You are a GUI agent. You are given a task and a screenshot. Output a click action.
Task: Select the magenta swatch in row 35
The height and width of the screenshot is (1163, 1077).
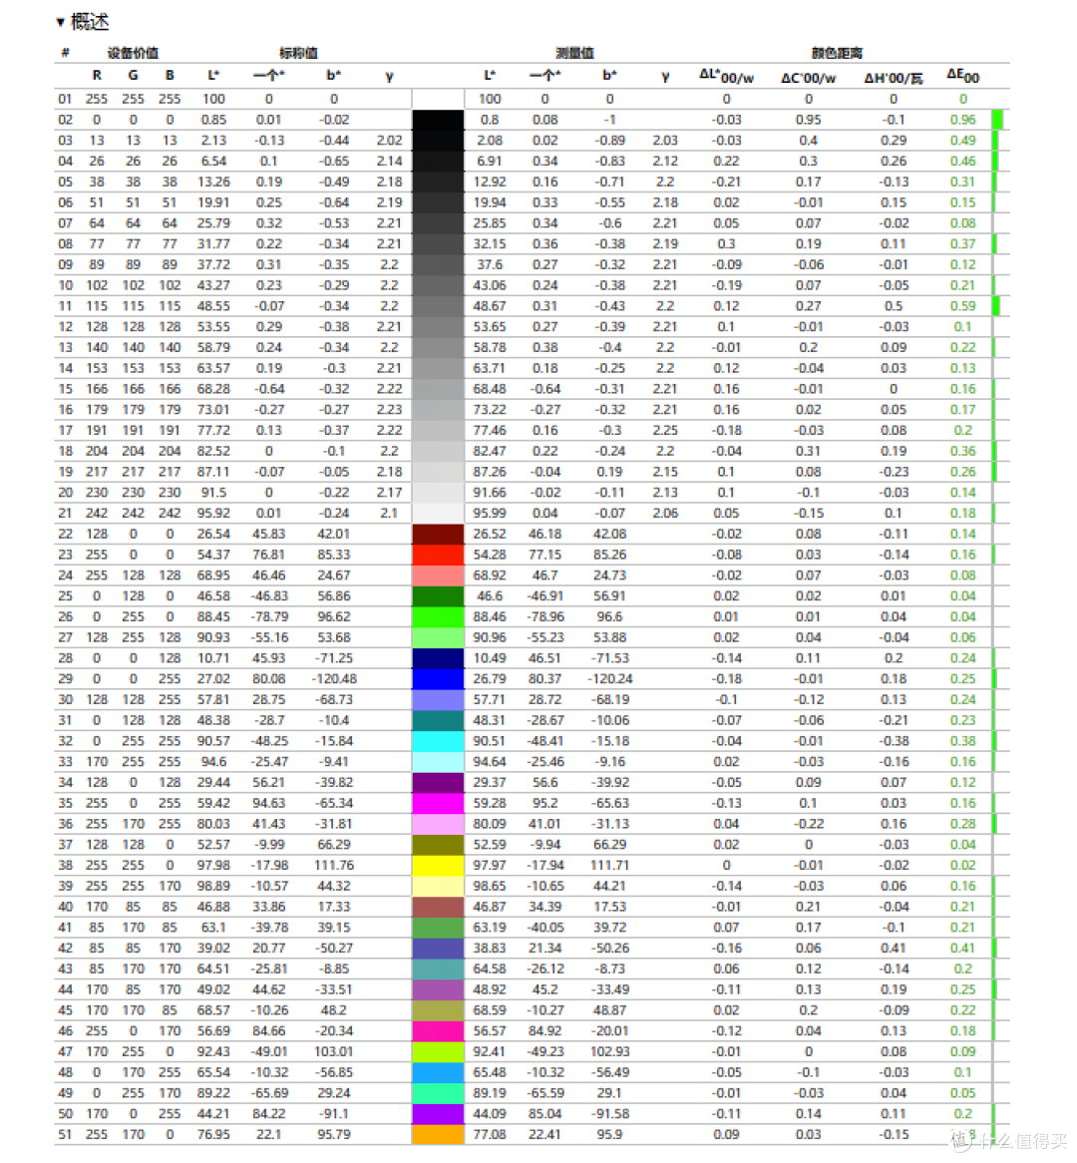pos(438,803)
